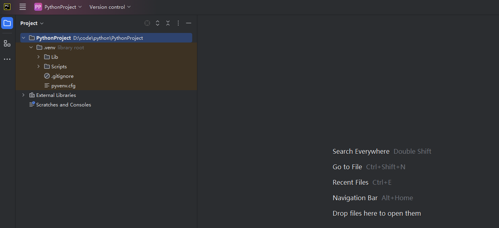The height and width of the screenshot is (228, 499).
Task: Collapse the .venv folder
Action: (x=31, y=48)
